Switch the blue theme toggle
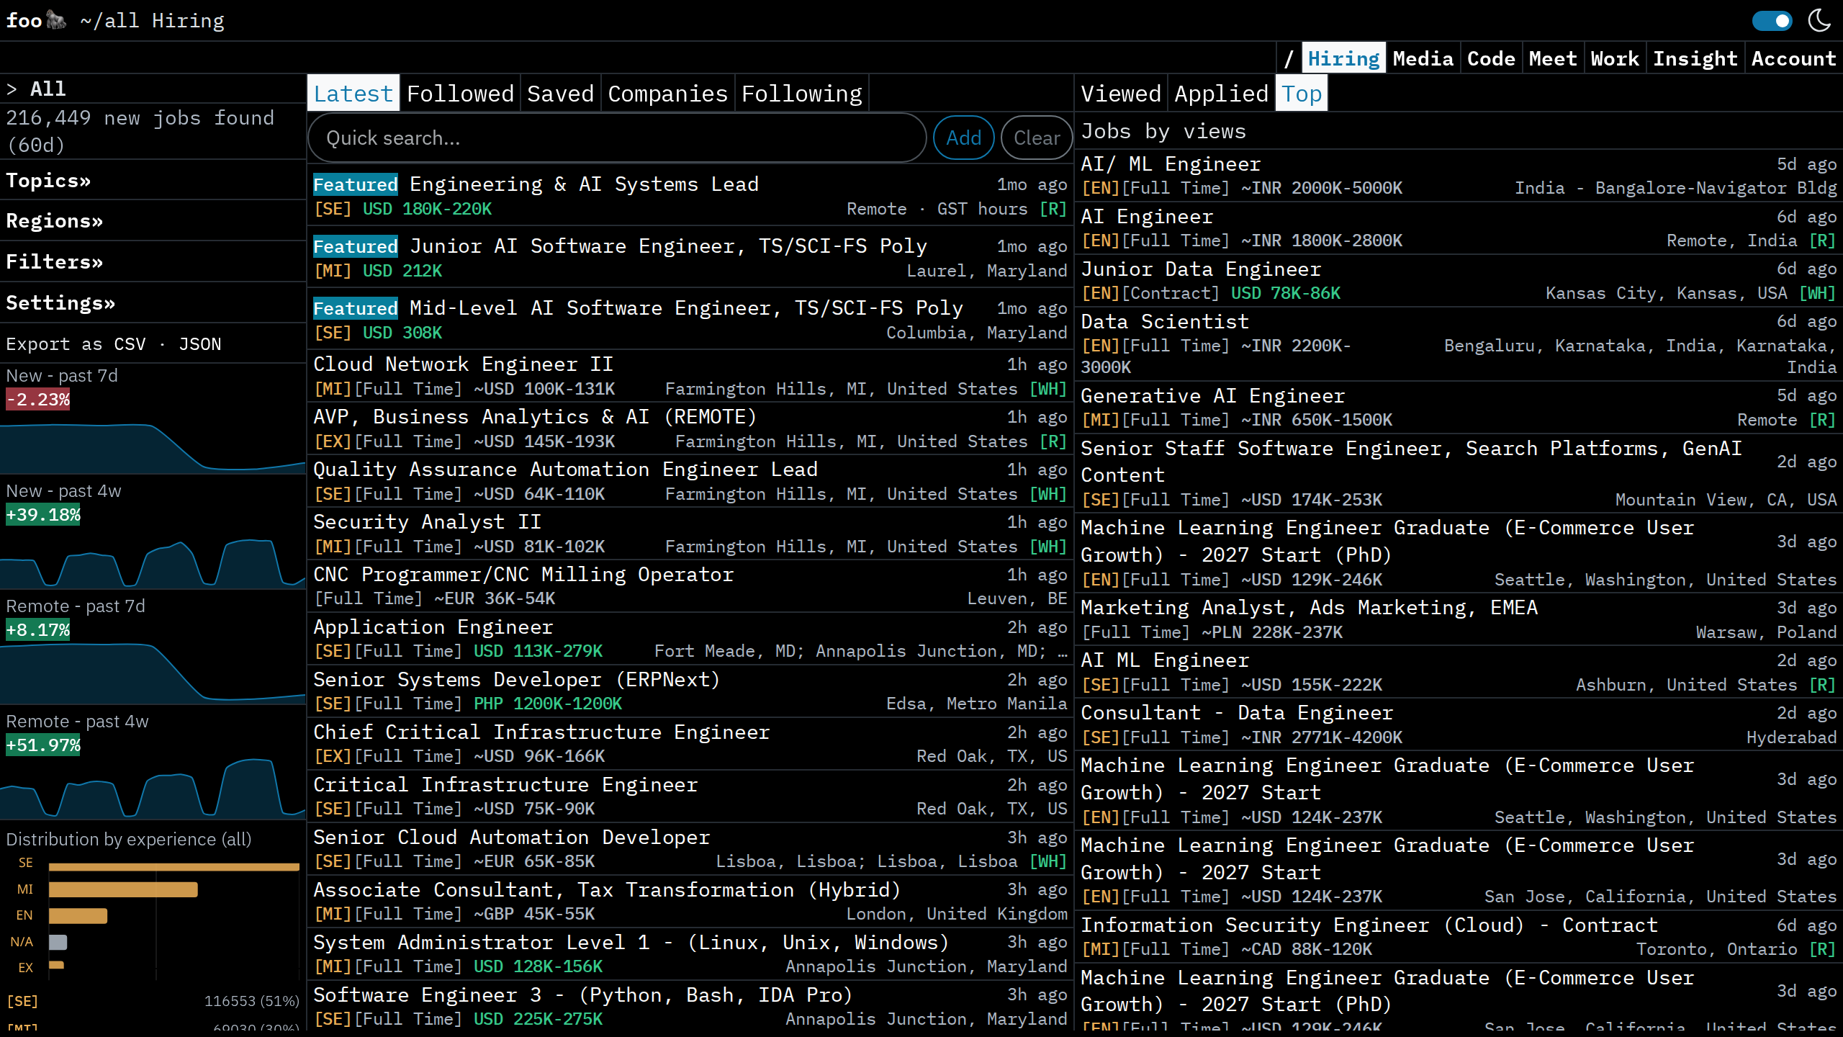 [x=1772, y=20]
